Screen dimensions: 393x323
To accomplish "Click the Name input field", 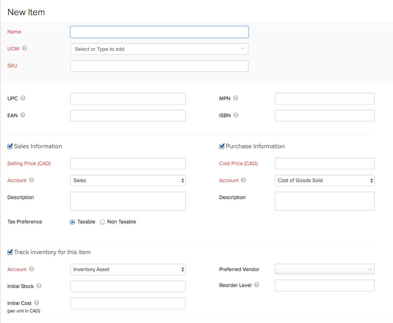I will point(159,32).
